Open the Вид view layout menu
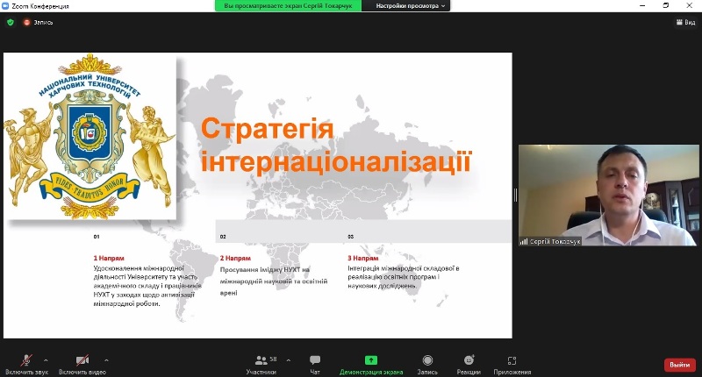Viewport: 702px width, 377px height. point(685,23)
